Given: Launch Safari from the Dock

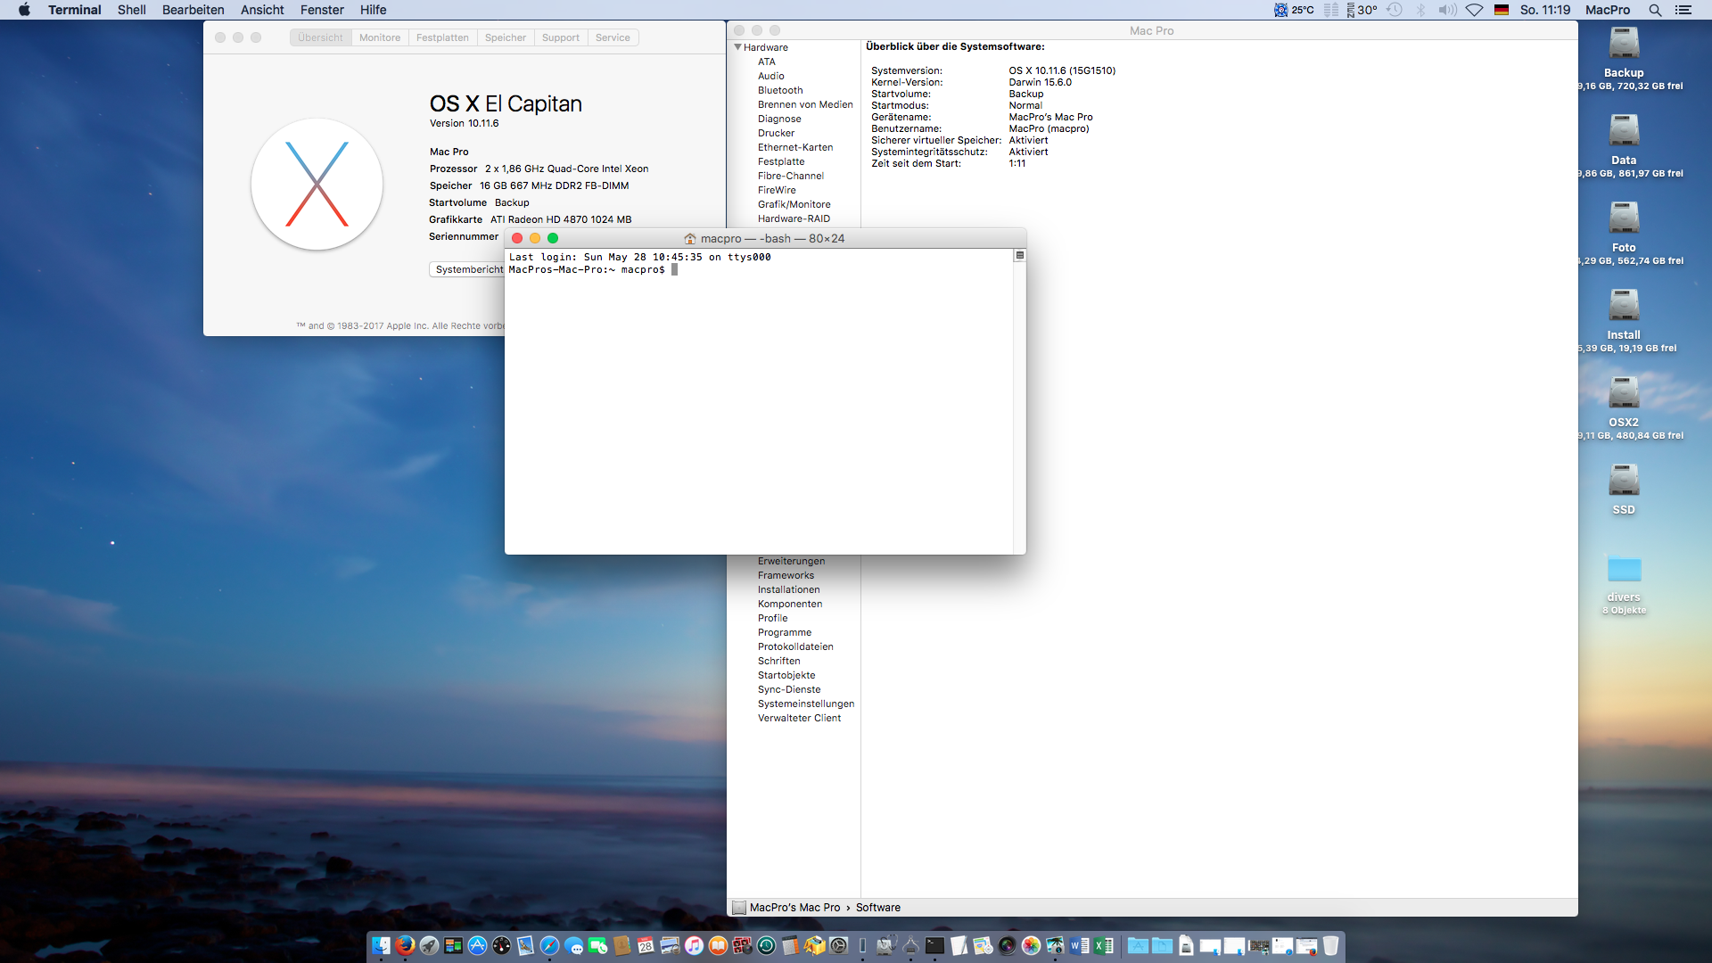Looking at the screenshot, I should (x=549, y=945).
